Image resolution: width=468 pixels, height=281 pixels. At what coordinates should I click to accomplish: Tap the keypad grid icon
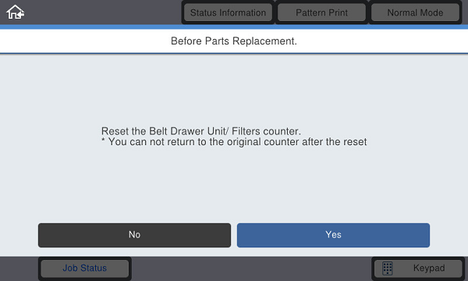pos(388,269)
